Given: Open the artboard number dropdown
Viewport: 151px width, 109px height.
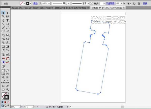Looking at the screenshot, I should [32, 107].
